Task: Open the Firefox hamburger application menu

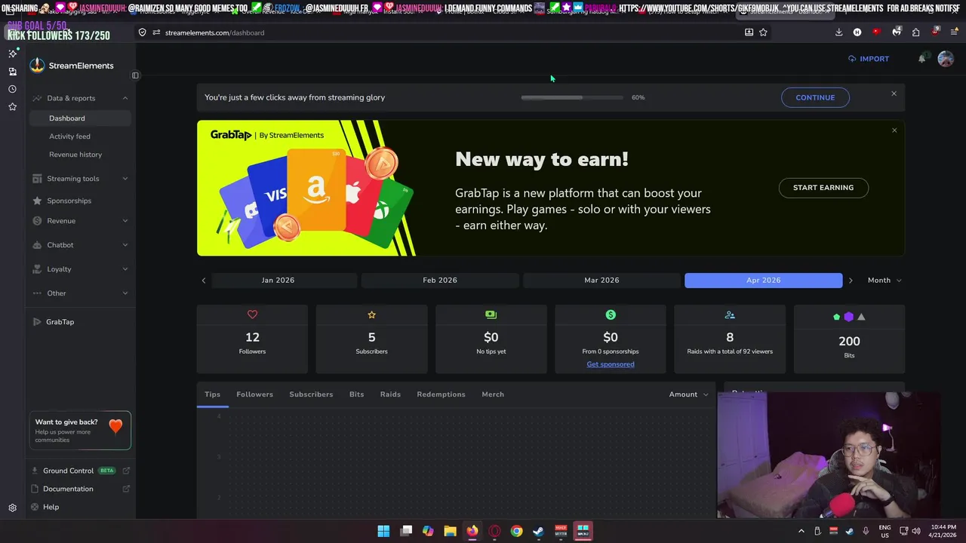Action: (x=954, y=32)
